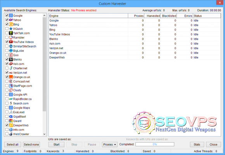Click the Google engine icon
This screenshot has height=155, width=225.
pos(11,15)
